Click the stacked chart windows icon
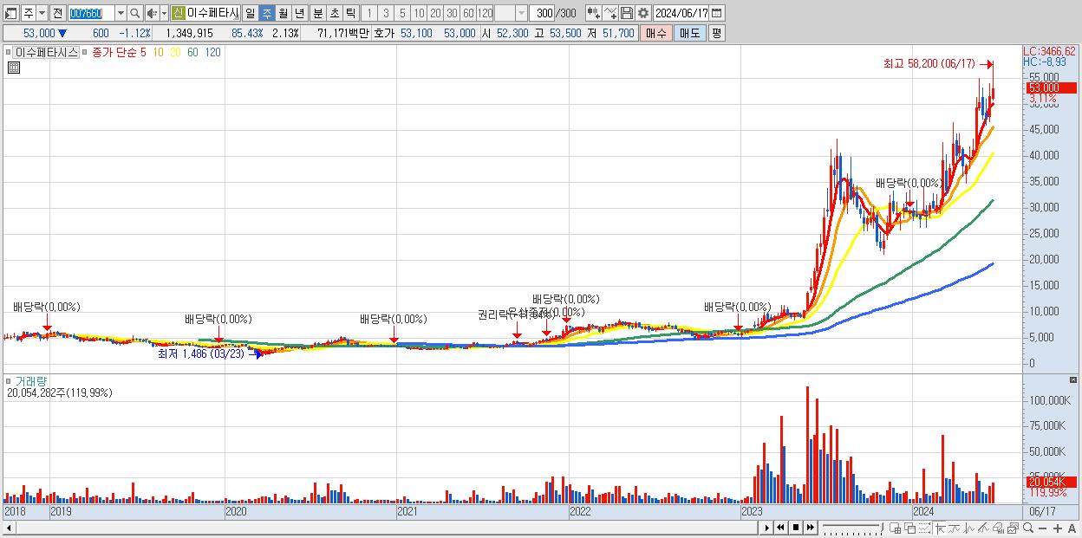Image resolution: width=1082 pixels, height=538 pixels. pos(1013,528)
